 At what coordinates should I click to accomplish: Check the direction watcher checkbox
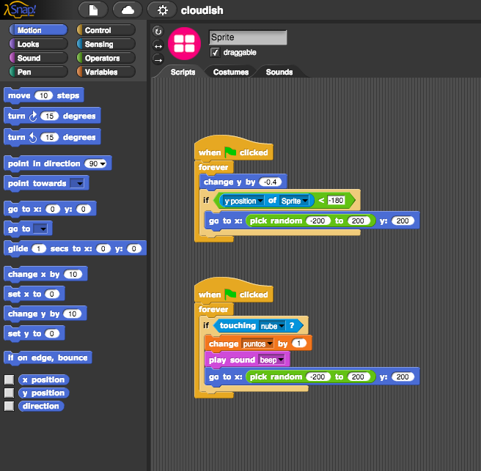click(9, 407)
